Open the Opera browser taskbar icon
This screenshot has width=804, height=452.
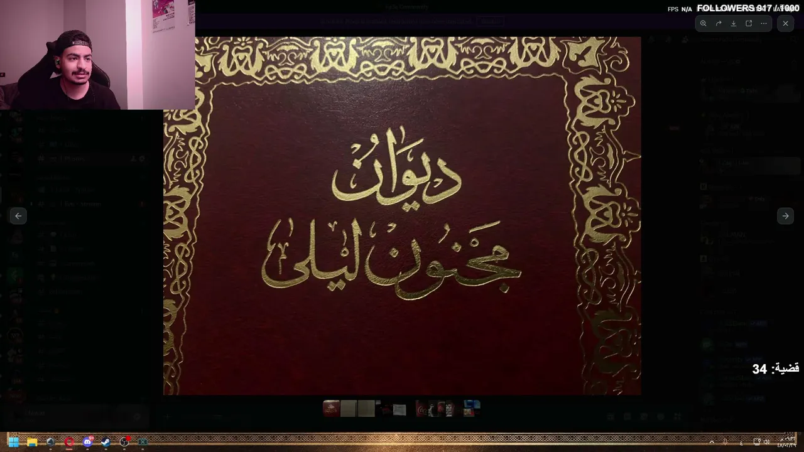pos(69,442)
